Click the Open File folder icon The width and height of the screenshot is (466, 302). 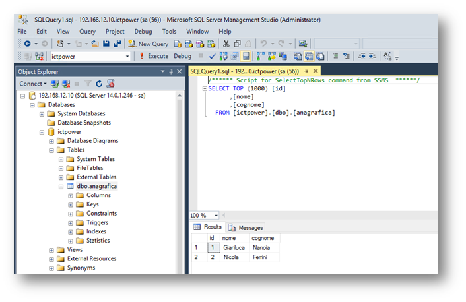(x=95, y=44)
